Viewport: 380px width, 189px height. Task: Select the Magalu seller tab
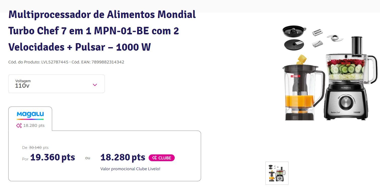pos(30,119)
